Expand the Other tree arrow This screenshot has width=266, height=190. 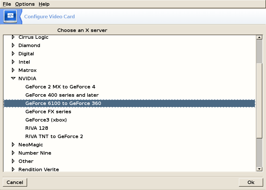13,161
